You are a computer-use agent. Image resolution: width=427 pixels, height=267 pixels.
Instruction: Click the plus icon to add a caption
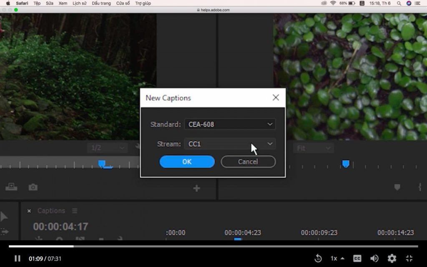coord(196,188)
